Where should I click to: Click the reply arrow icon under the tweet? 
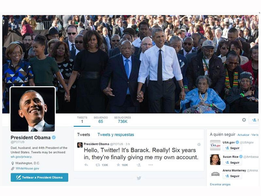point(86,165)
